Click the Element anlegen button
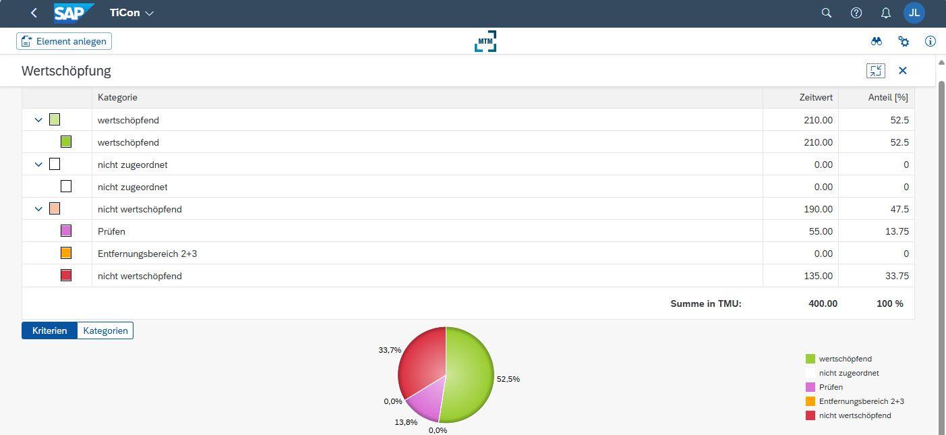This screenshot has width=946, height=435. click(64, 41)
